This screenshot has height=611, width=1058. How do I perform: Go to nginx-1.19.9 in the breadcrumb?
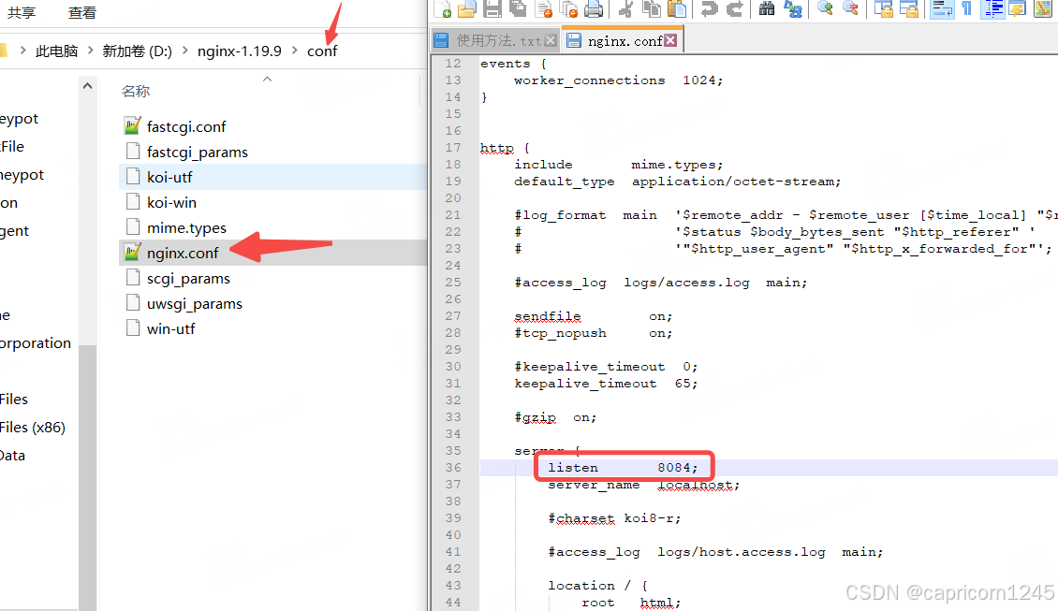(240, 51)
